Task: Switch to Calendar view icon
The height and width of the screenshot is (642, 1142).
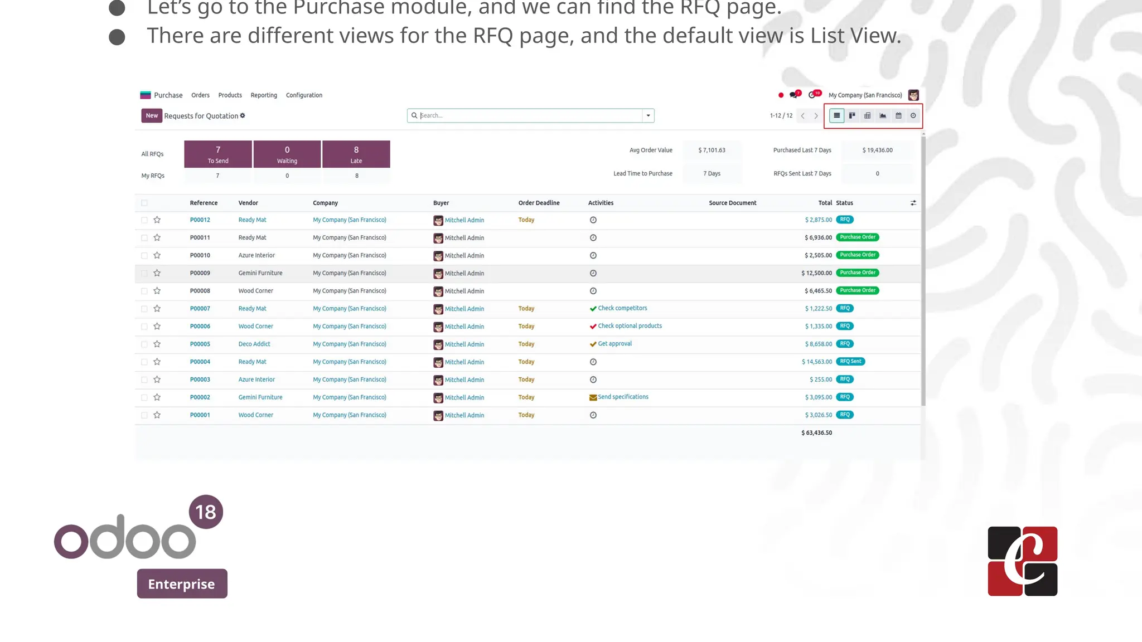Action: tap(898, 115)
